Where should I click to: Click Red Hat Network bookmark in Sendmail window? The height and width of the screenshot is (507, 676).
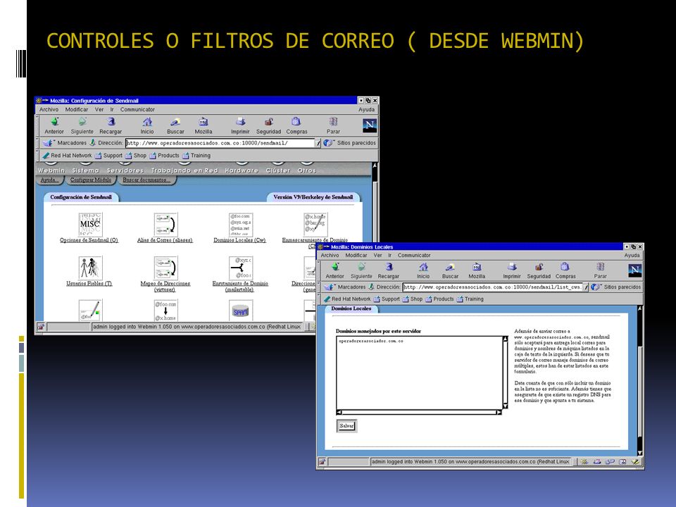(68, 156)
